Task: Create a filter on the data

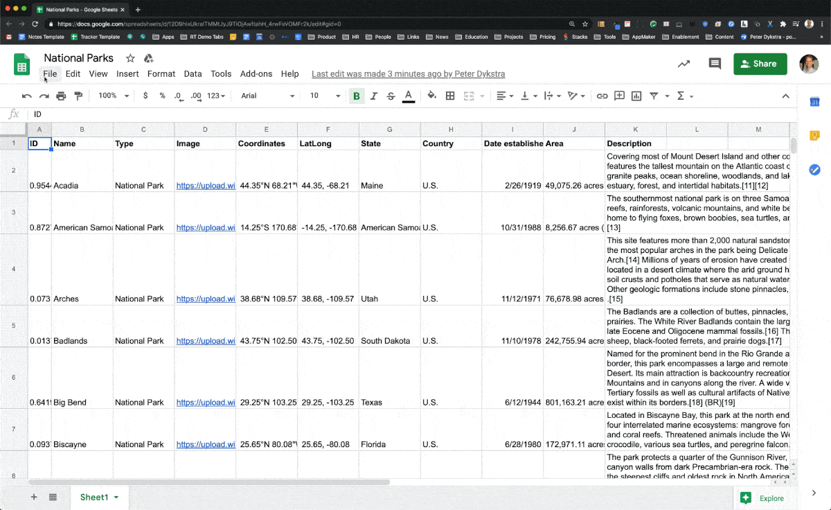Action: (x=654, y=96)
